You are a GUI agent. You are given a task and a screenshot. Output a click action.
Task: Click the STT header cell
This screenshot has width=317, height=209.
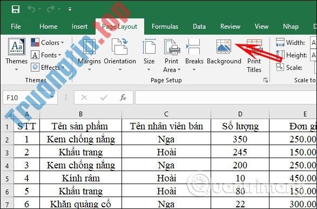point(26,126)
